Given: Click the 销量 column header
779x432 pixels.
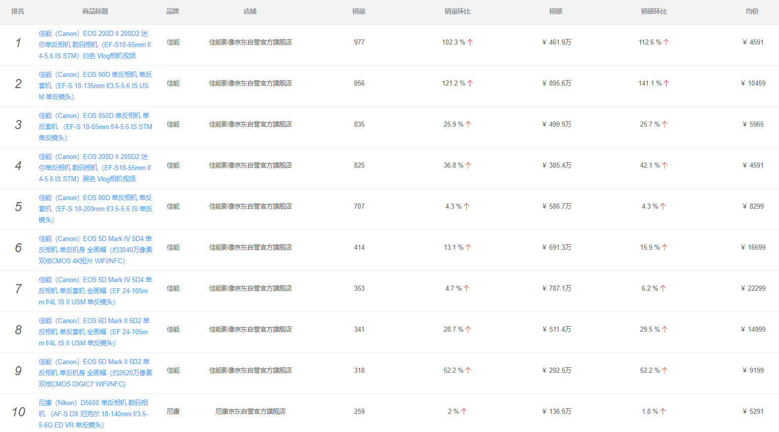Looking at the screenshot, I should pyautogui.click(x=359, y=11).
